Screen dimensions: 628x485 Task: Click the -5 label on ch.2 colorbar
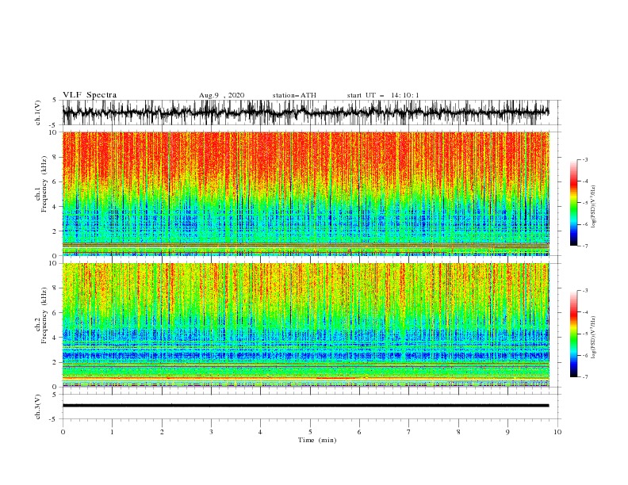tap(585, 334)
